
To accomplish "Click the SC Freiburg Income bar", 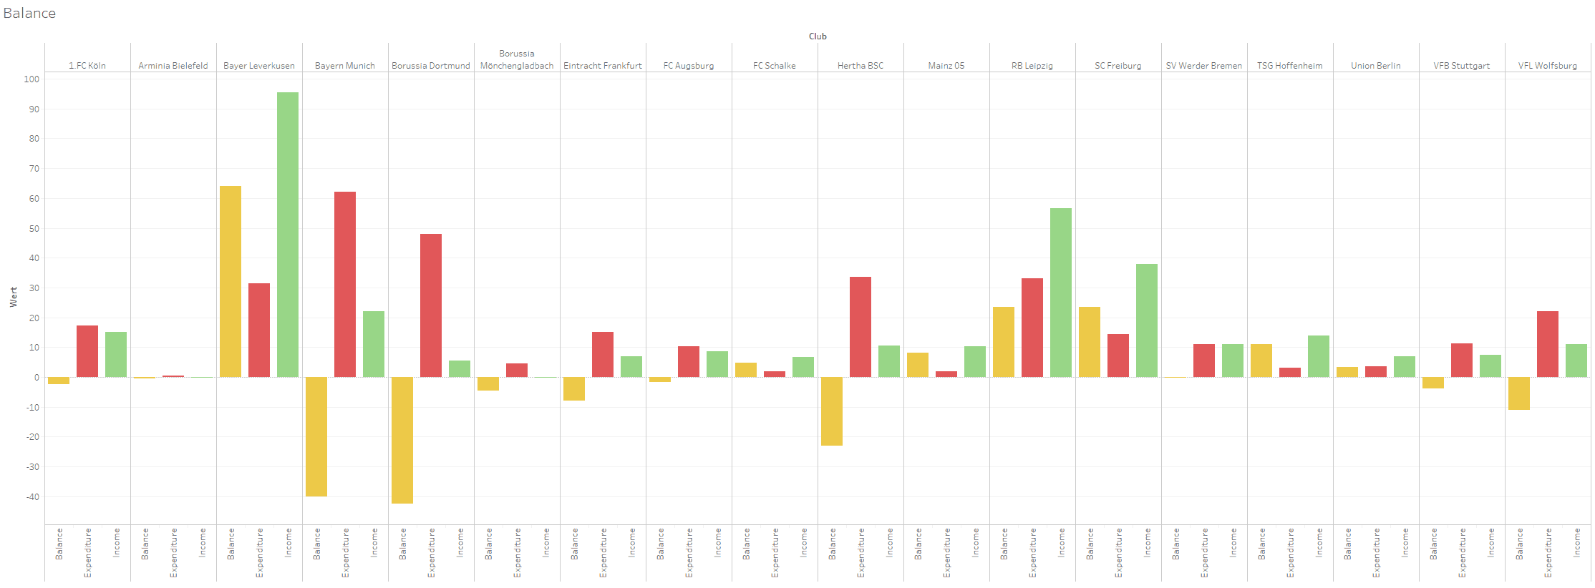I will [x=1147, y=320].
